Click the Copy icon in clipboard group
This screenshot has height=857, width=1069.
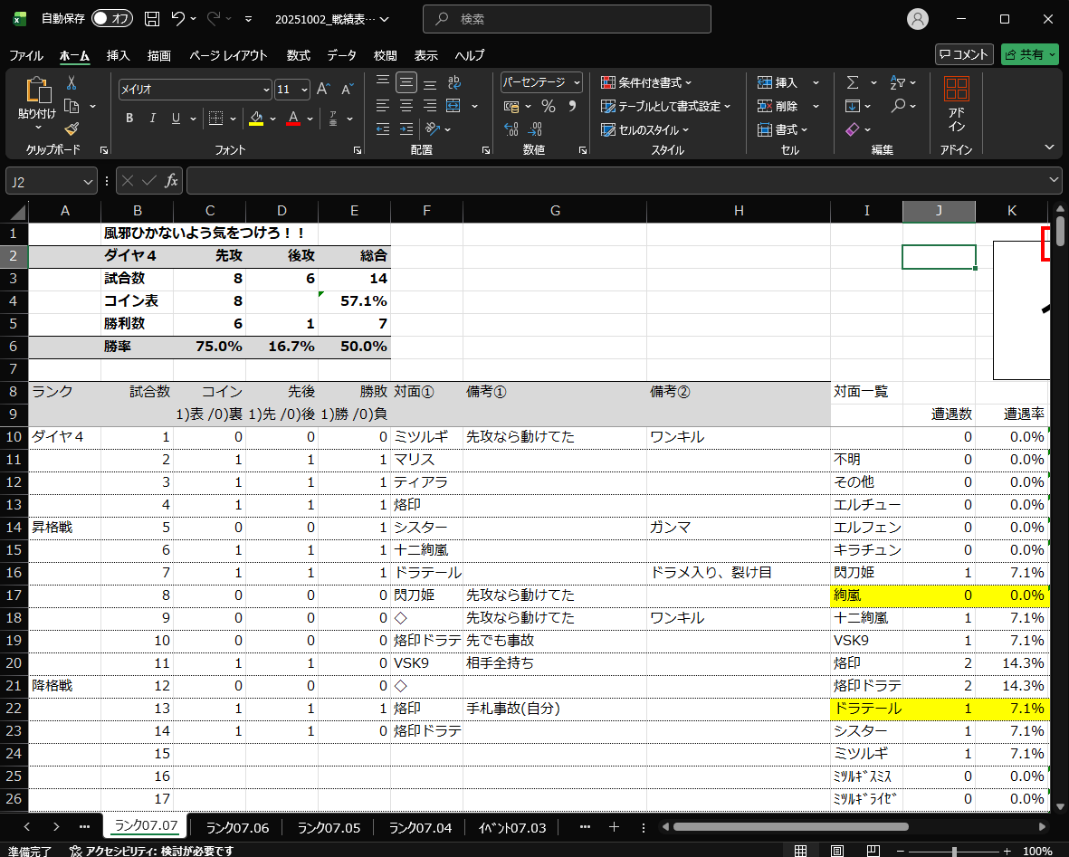pyautogui.click(x=72, y=107)
